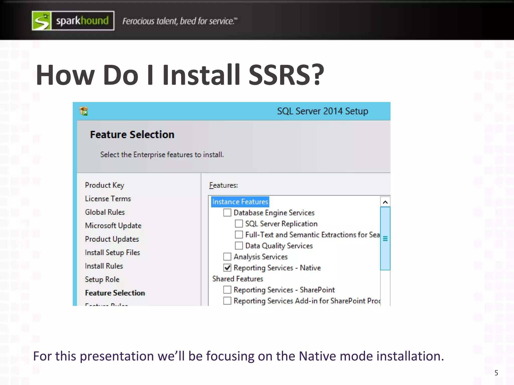Click the 'Select the Enterprise features to install' text
The height and width of the screenshot is (385, 514).
pyautogui.click(x=162, y=155)
